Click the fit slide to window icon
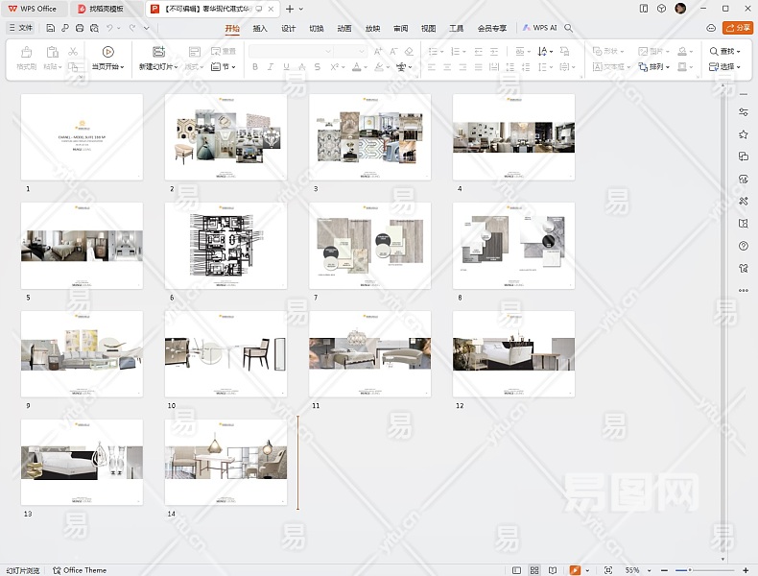The height and width of the screenshot is (576, 758). [x=608, y=570]
